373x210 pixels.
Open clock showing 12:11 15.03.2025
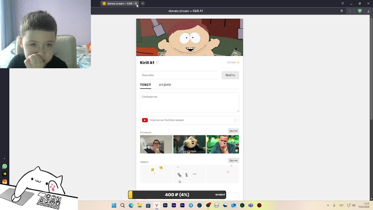coord(364,205)
